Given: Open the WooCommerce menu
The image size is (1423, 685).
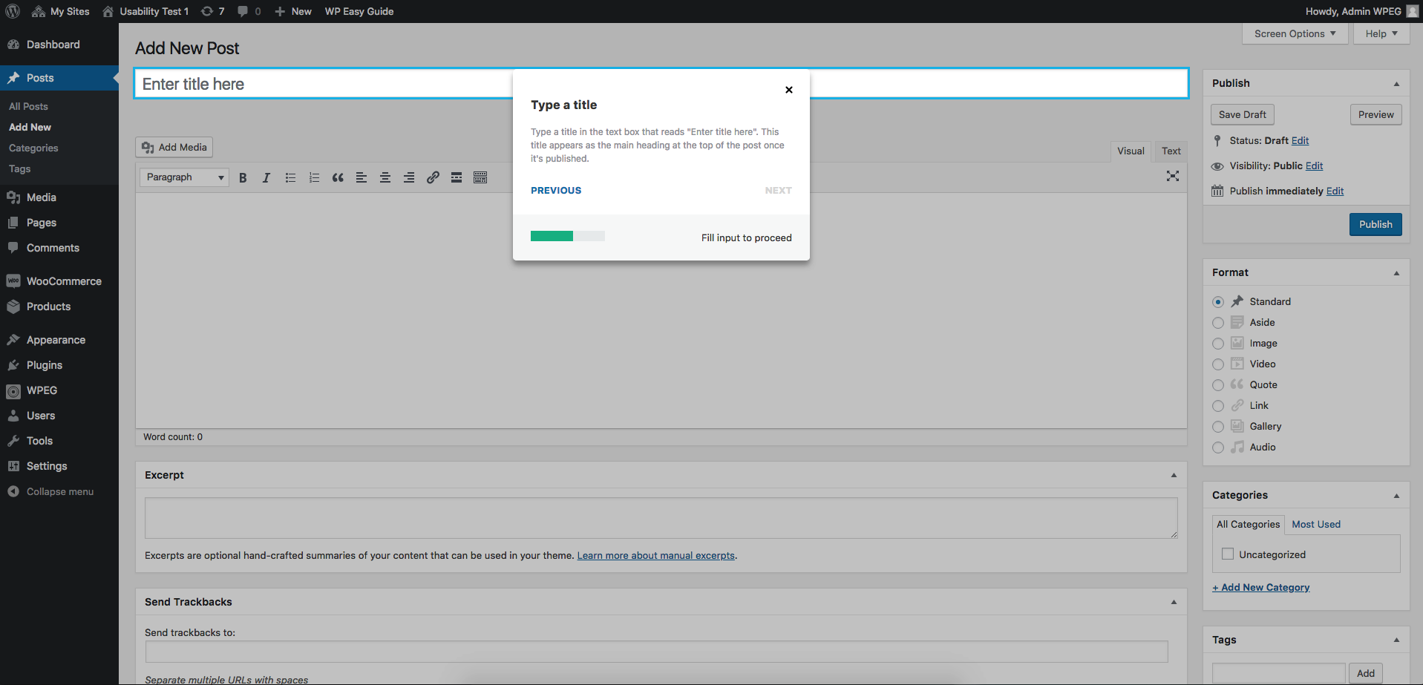Looking at the screenshot, I should click(x=59, y=281).
